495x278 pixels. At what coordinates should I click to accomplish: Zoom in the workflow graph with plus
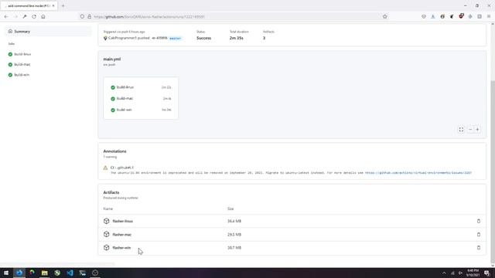(478, 130)
